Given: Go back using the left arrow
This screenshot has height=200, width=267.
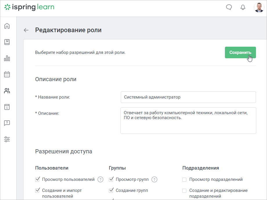Looking at the screenshot, I should pyautogui.click(x=26, y=30).
